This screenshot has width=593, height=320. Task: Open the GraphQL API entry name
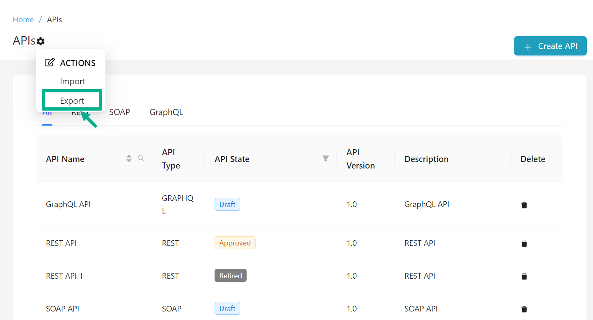pyautogui.click(x=68, y=204)
